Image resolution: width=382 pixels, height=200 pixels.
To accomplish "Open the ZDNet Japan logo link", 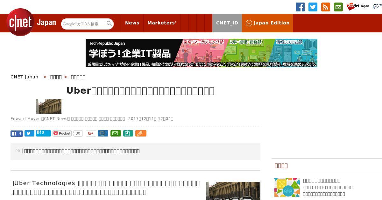I will pyautogui.click(x=358, y=6).
